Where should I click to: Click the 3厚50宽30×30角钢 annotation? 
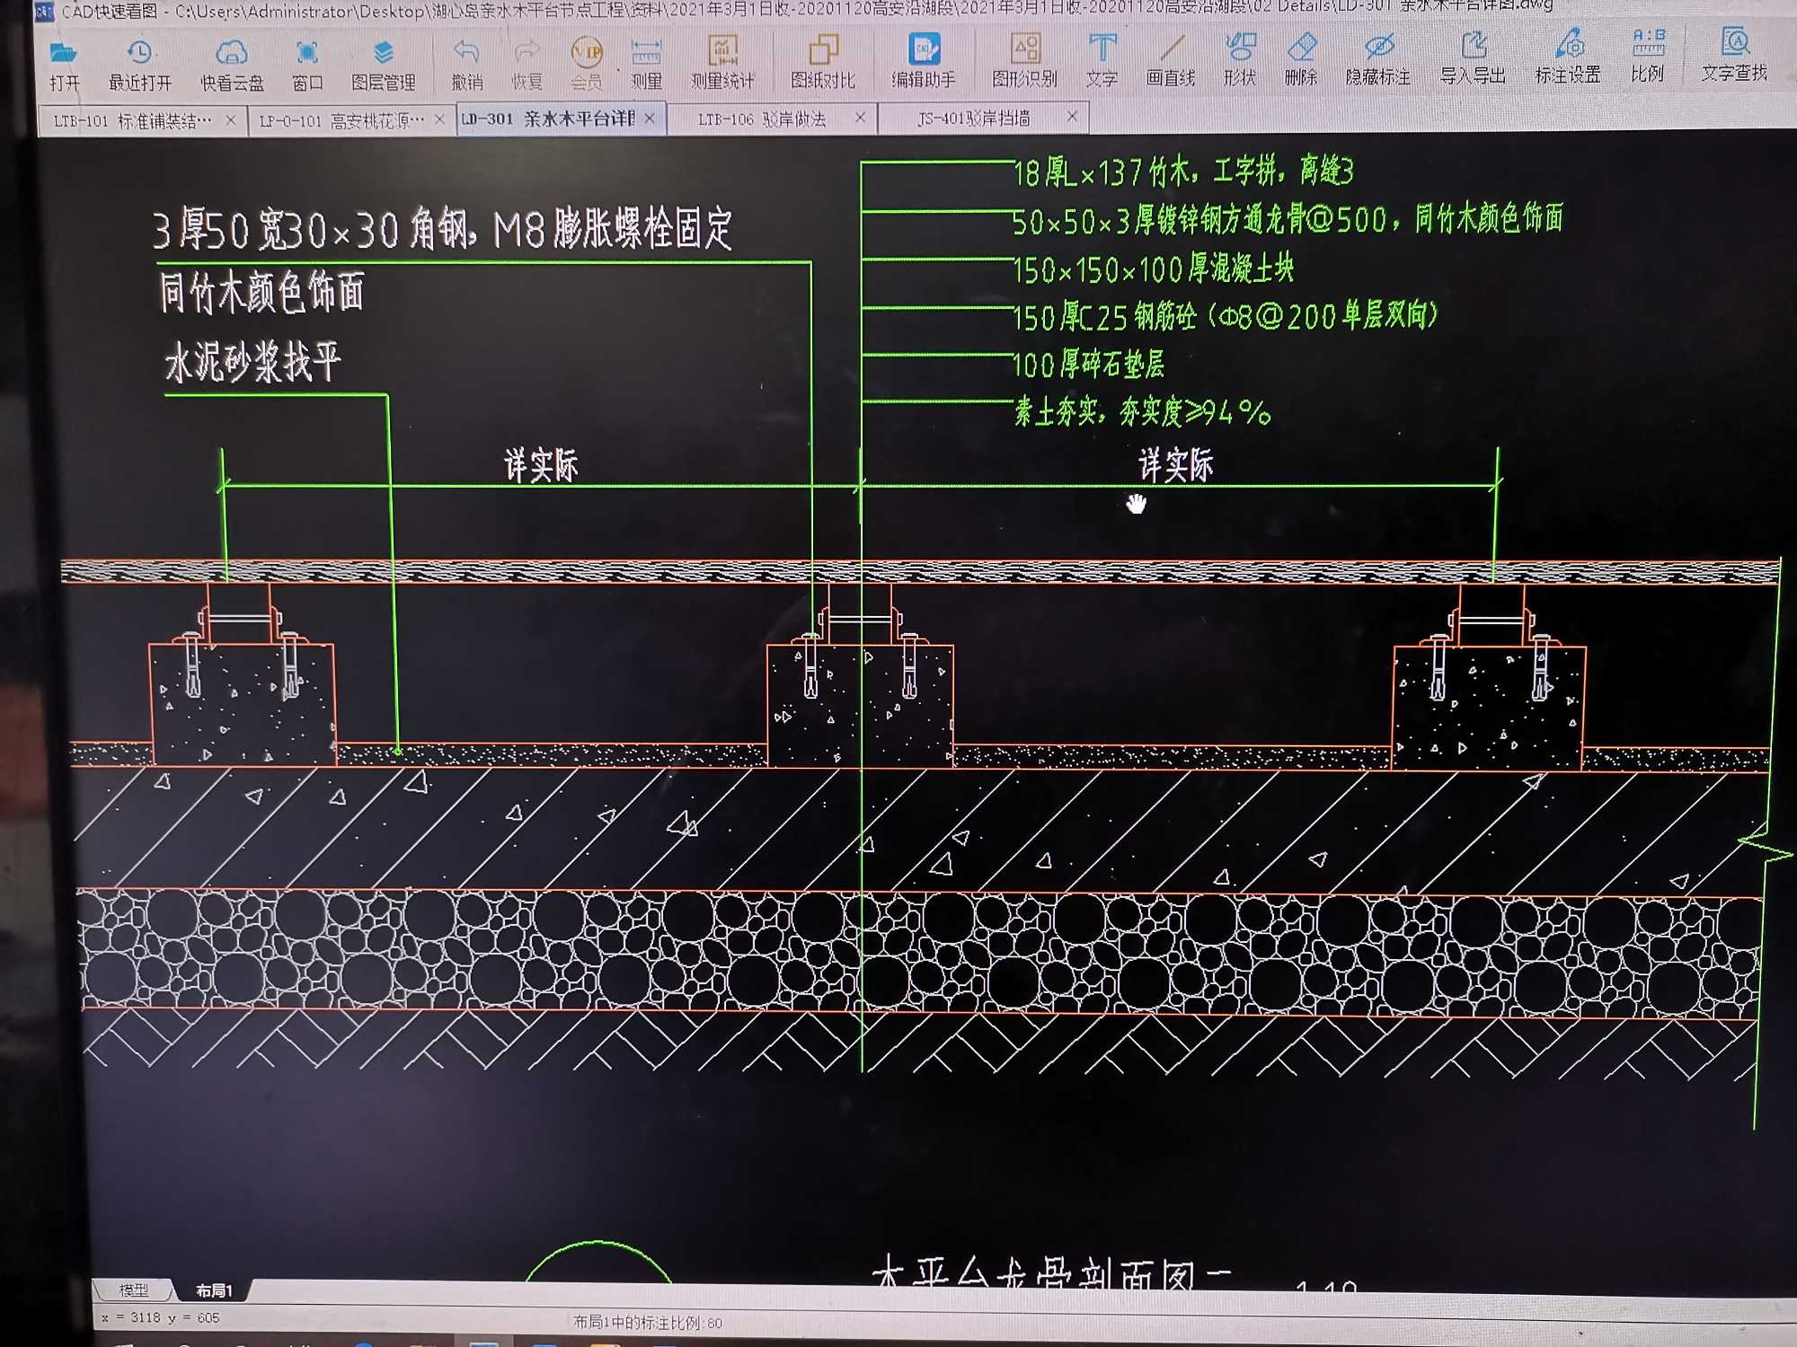(x=443, y=229)
